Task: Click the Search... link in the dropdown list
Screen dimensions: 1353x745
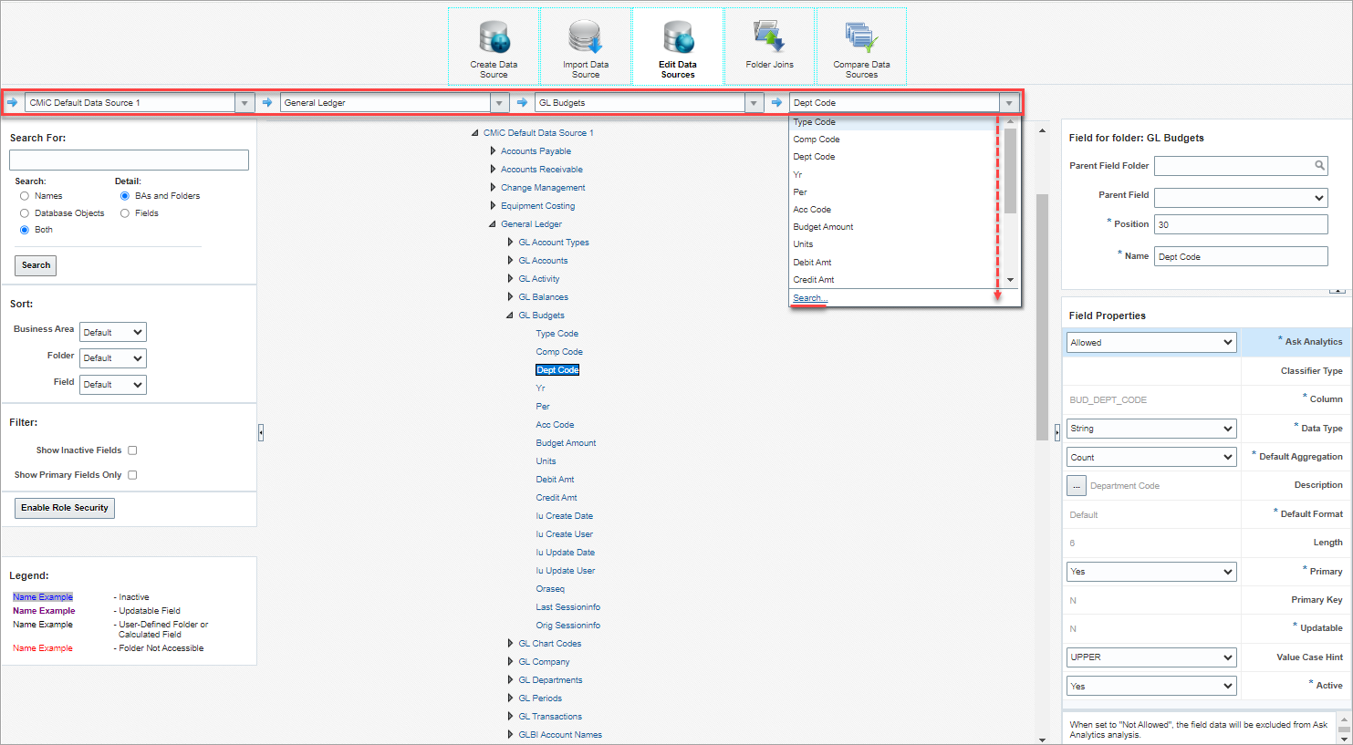Action: pyautogui.click(x=810, y=298)
